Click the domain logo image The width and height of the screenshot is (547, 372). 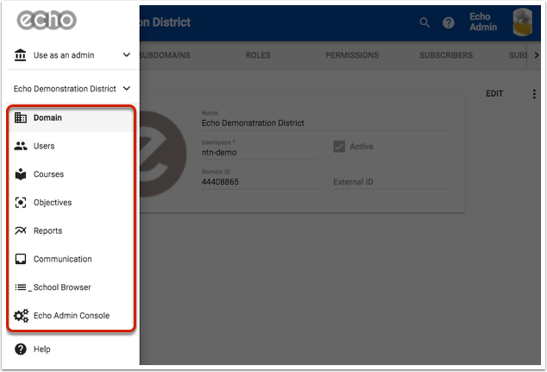163,154
